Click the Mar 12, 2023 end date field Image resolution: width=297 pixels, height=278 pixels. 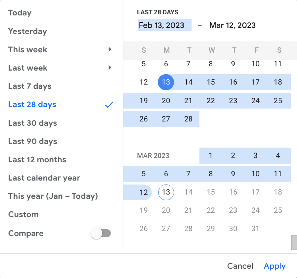point(232,25)
